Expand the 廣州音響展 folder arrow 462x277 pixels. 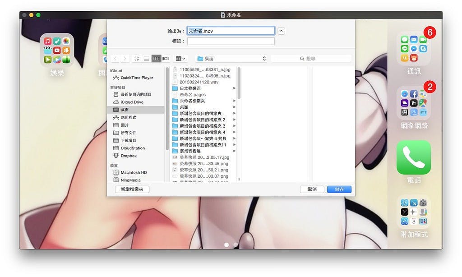click(x=234, y=151)
